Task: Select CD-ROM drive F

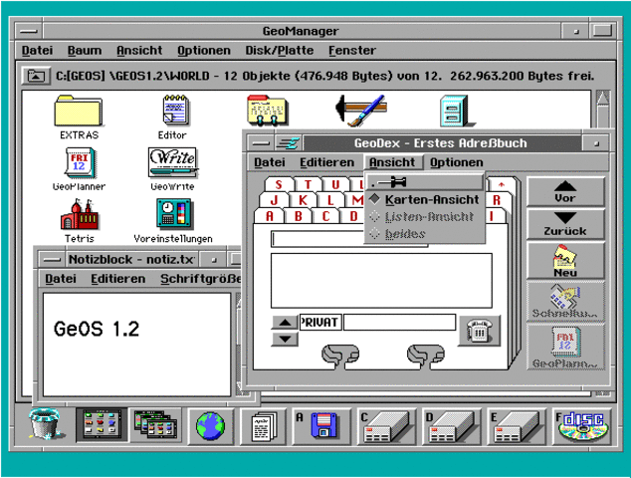Action: tap(582, 426)
